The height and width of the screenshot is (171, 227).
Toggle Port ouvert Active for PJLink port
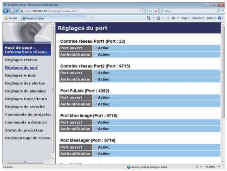coord(96,98)
